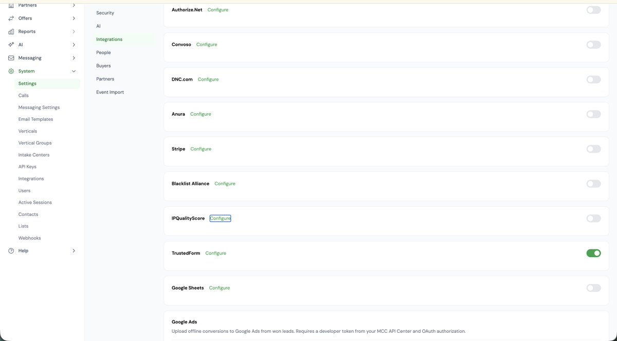
Task: Click the TrustedForm integration name
Action: [186, 254]
